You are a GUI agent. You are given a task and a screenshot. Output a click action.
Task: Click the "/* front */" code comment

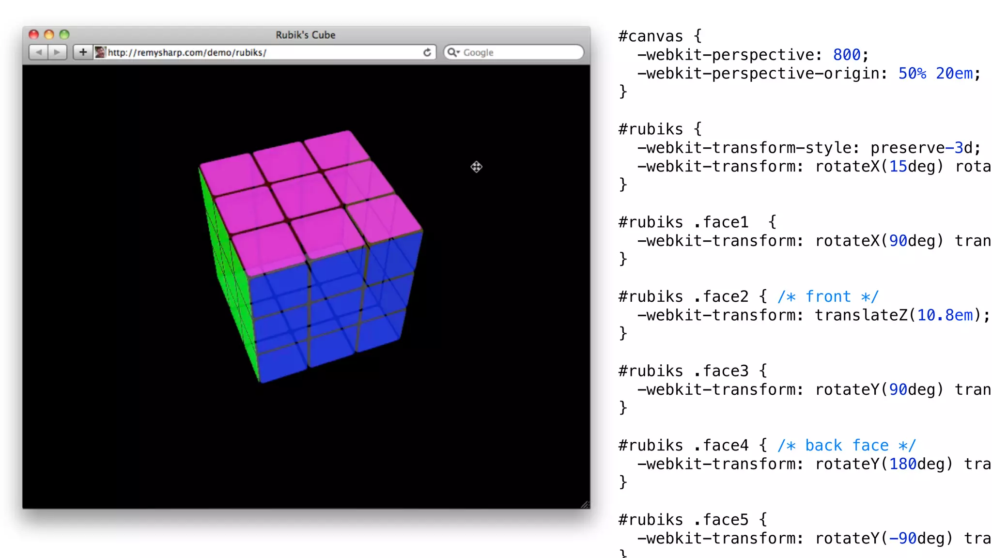[828, 296]
